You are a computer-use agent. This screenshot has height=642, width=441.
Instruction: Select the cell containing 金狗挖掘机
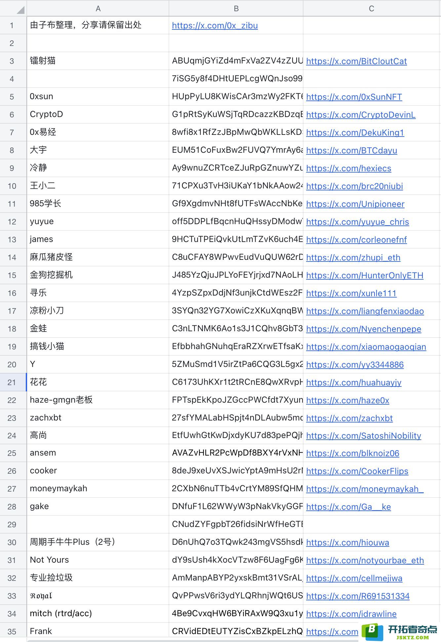tap(98, 275)
